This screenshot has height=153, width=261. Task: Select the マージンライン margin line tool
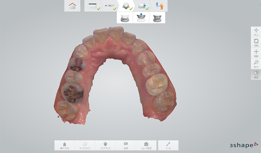[85, 145]
